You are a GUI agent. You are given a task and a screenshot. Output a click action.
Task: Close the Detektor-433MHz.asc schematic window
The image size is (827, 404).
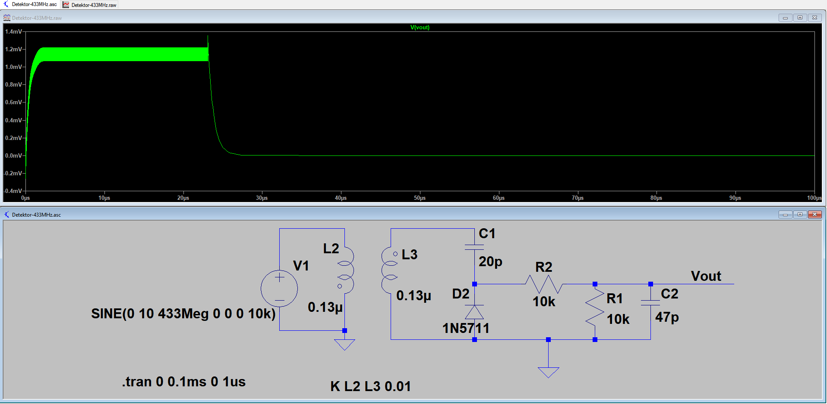814,214
